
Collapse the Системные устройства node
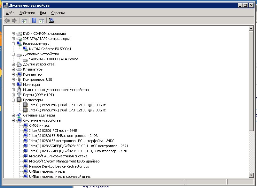pyautogui.click(x=13, y=120)
